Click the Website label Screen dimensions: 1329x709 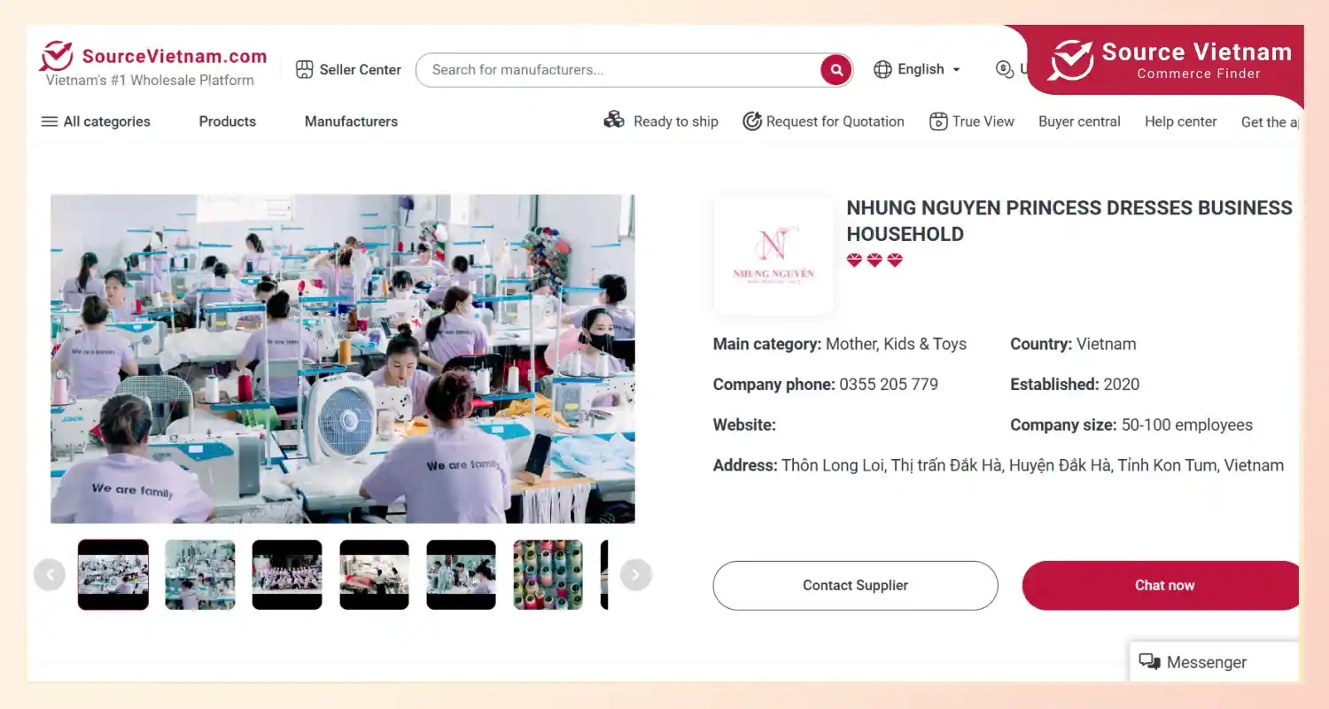pyautogui.click(x=744, y=425)
